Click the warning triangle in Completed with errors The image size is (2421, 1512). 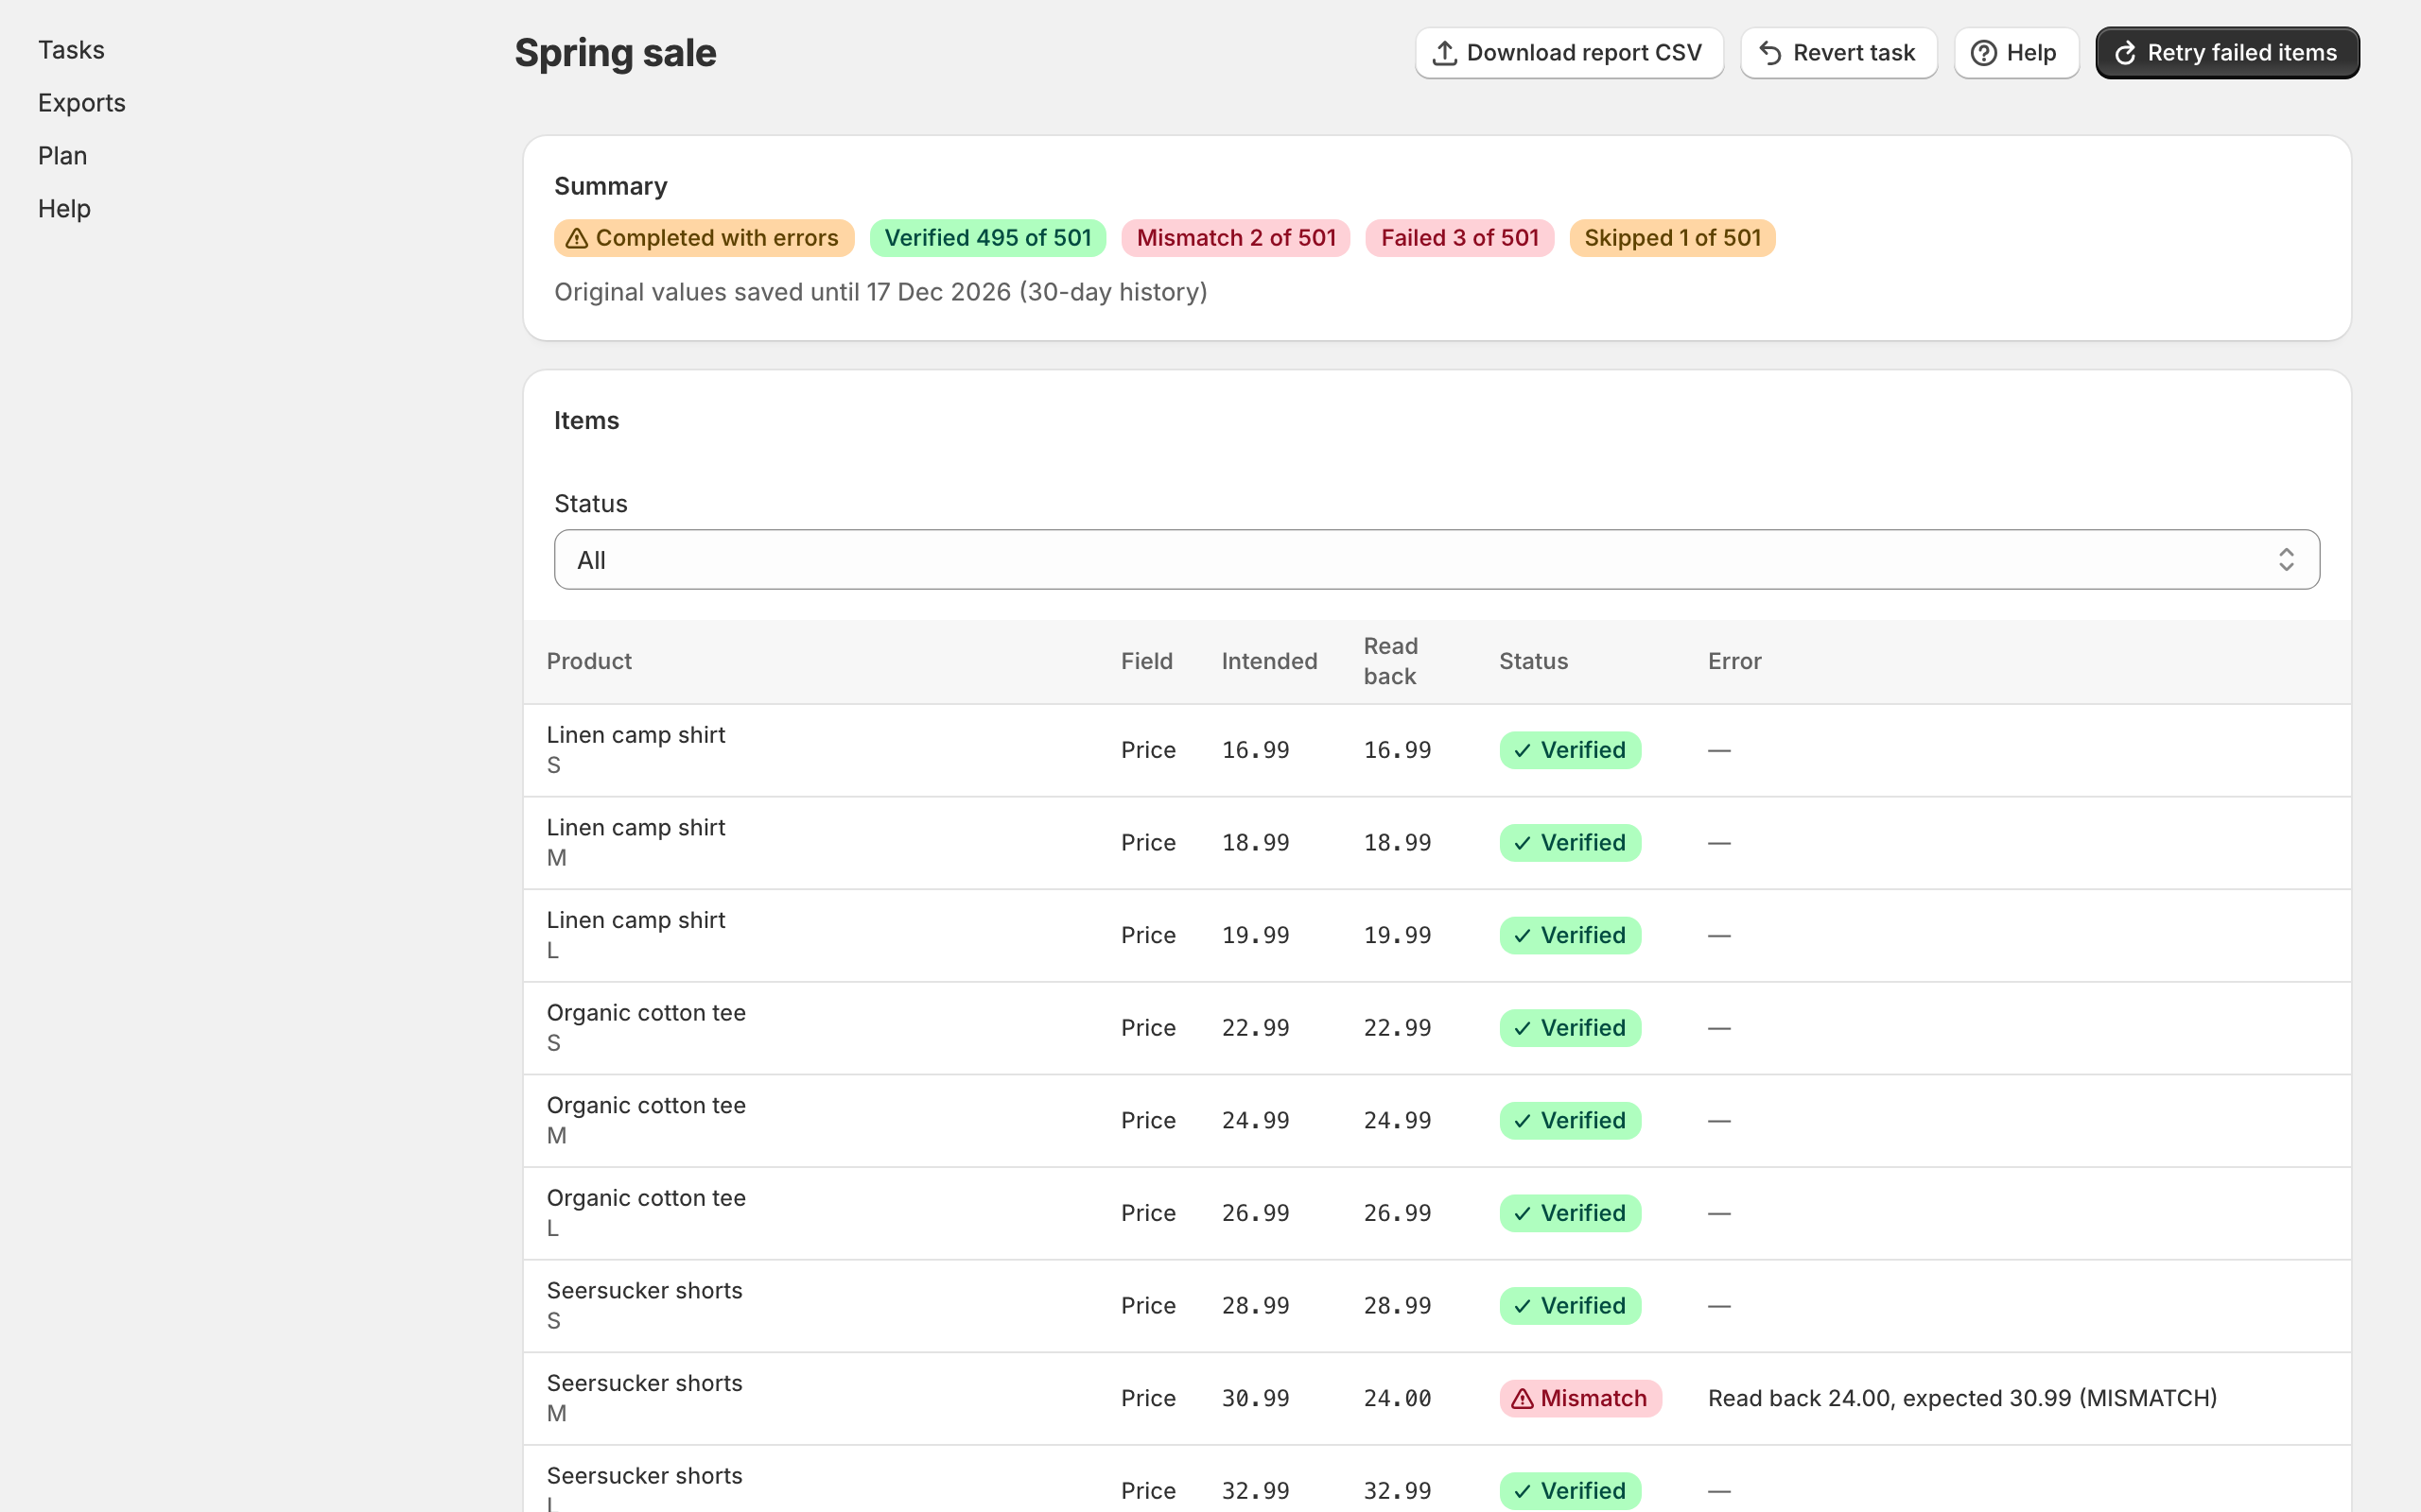(576, 238)
